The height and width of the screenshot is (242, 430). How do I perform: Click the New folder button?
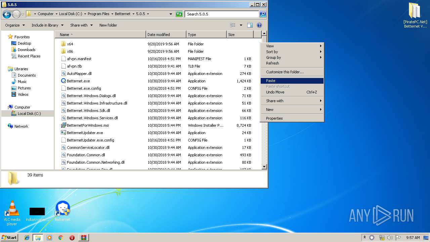point(108,25)
